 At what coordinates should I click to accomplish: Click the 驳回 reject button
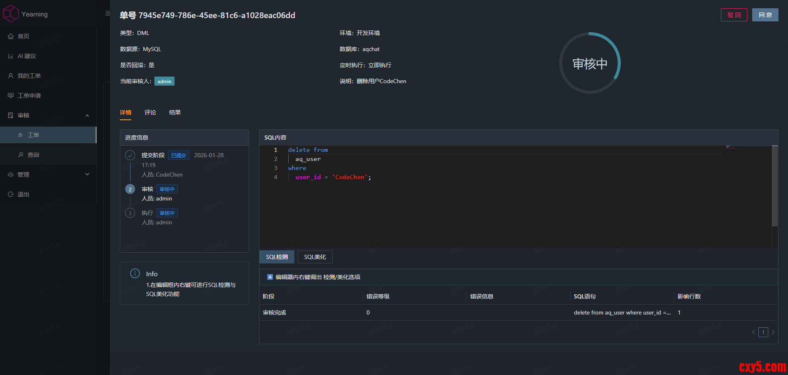coord(734,15)
